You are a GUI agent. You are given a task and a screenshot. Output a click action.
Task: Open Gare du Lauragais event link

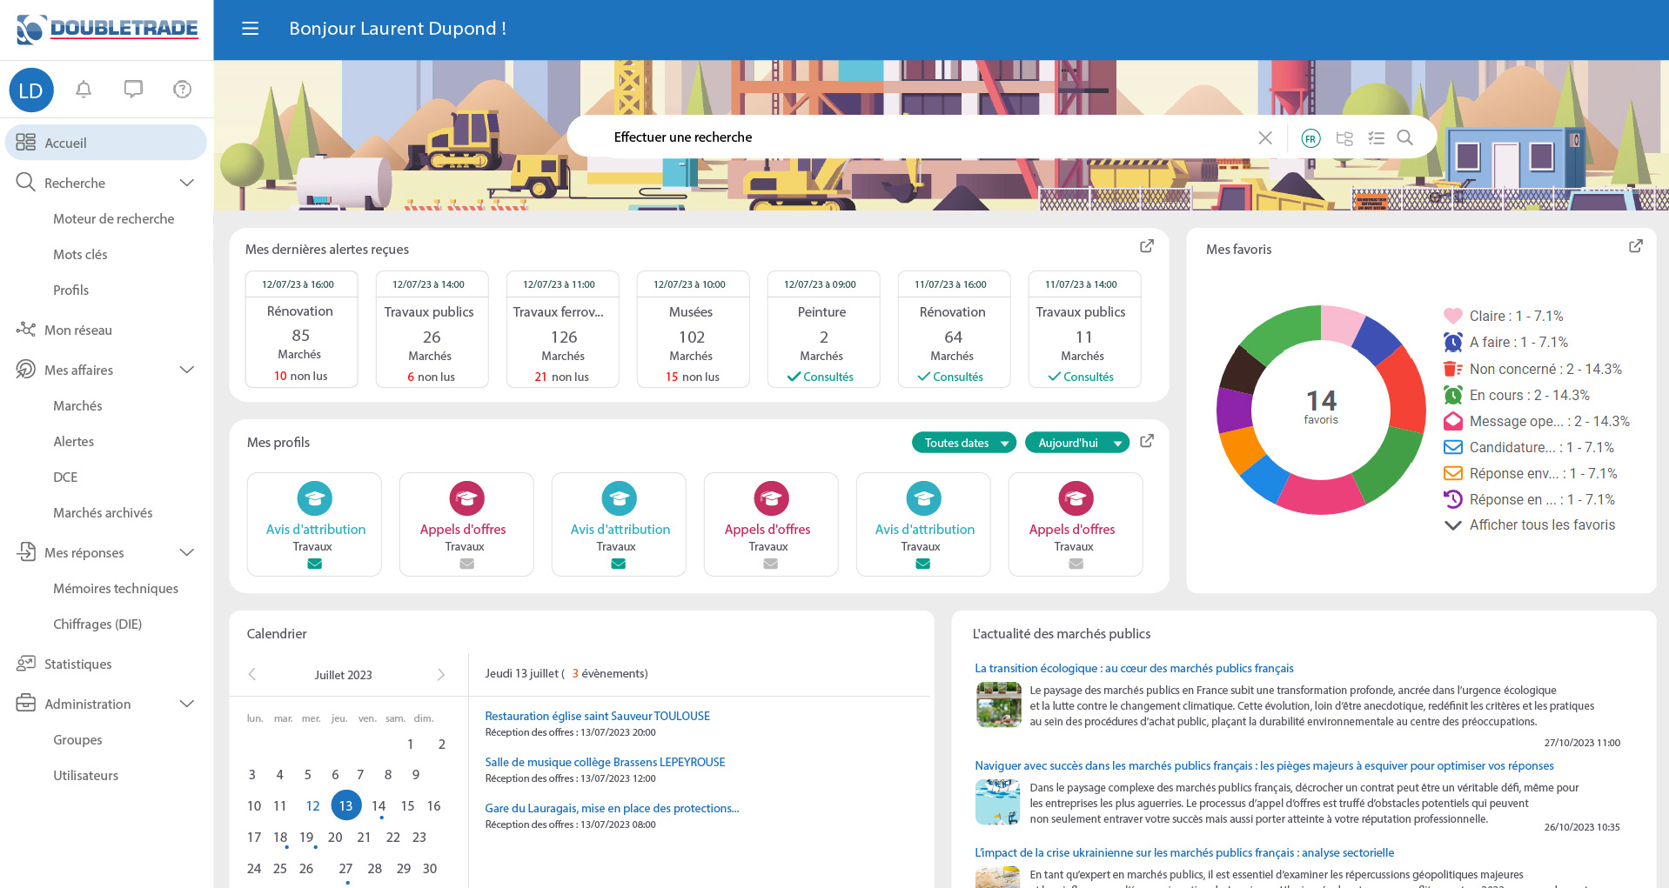(x=612, y=808)
